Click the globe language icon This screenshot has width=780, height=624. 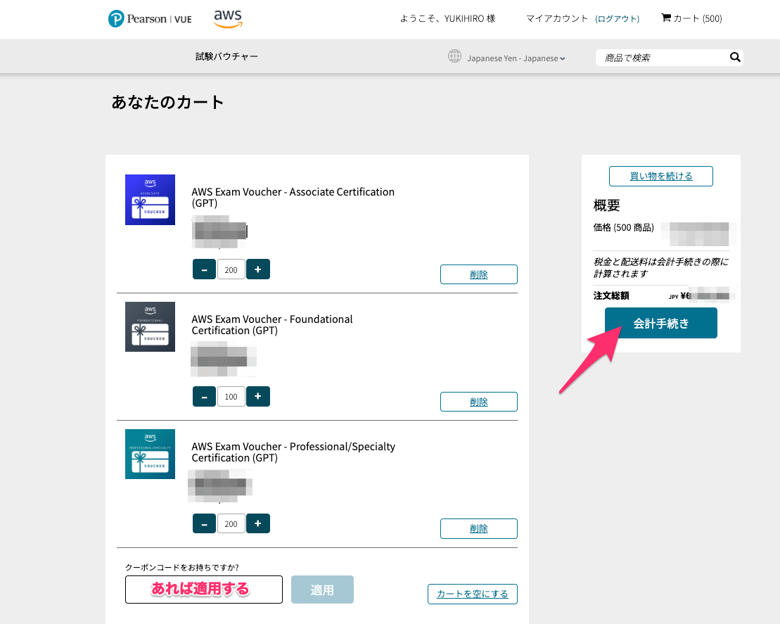point(454,56)
